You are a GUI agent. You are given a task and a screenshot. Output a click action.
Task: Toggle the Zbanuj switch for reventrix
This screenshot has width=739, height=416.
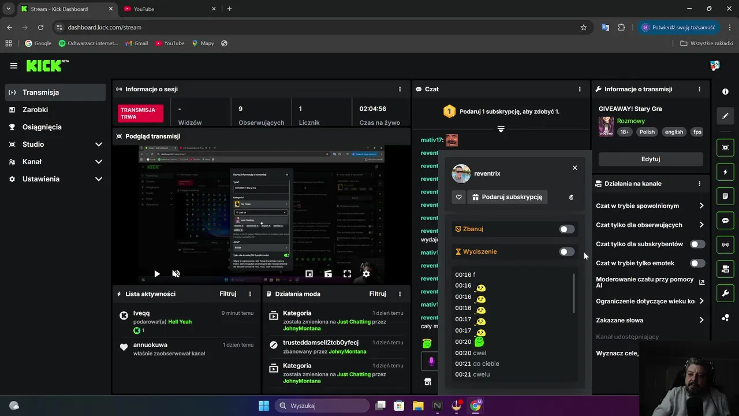(x=567, y=229)
